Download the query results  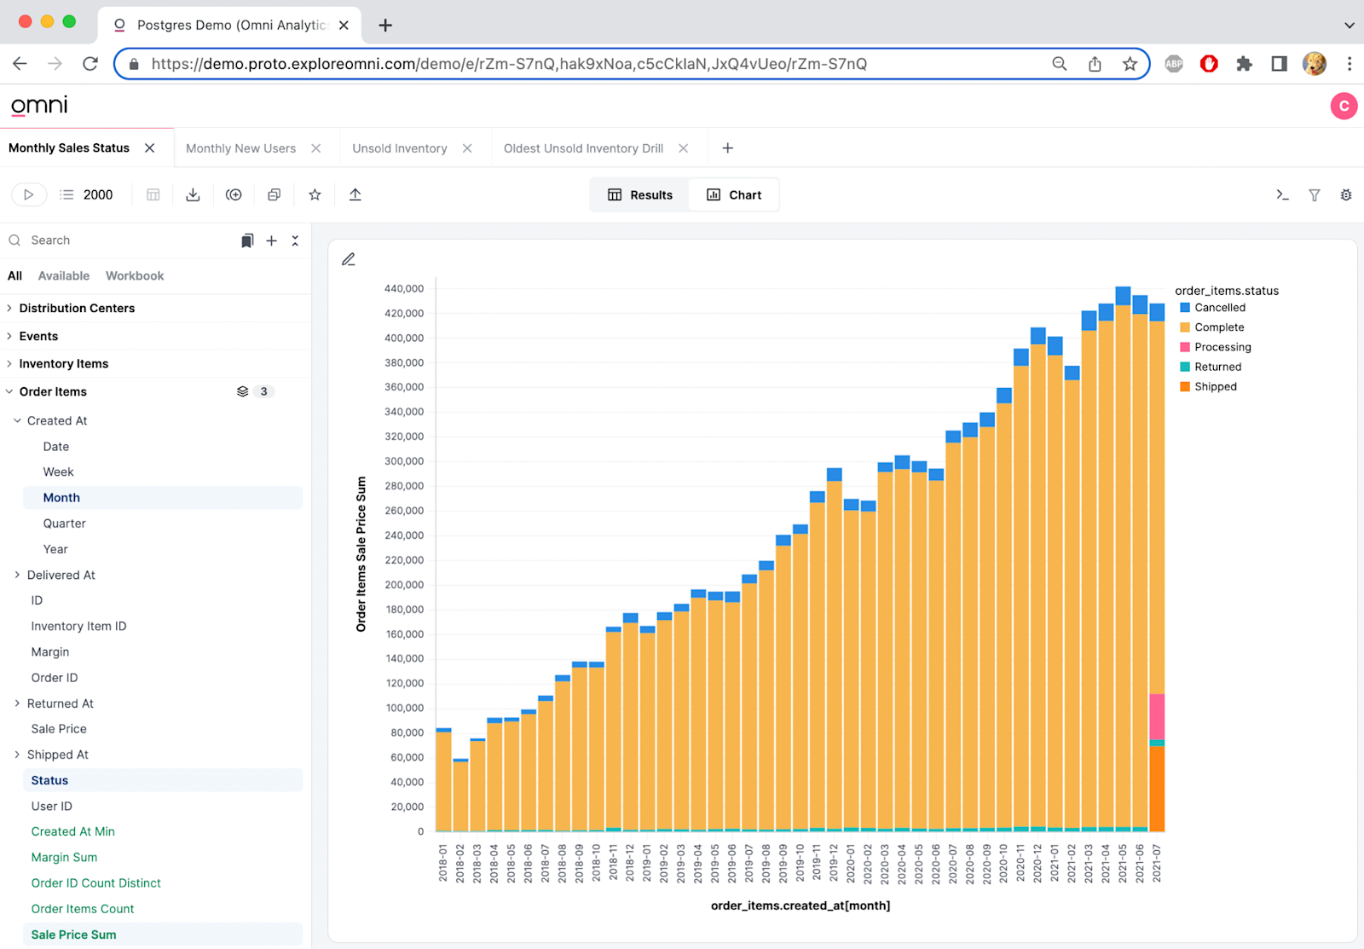point(193,194)
